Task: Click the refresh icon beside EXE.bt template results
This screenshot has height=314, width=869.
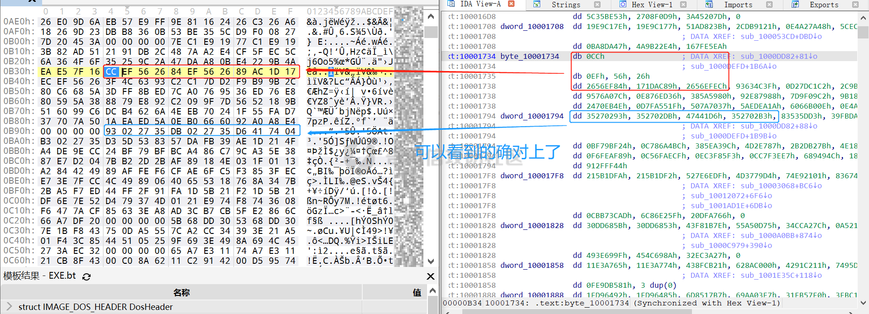Action: coord(86,276)
